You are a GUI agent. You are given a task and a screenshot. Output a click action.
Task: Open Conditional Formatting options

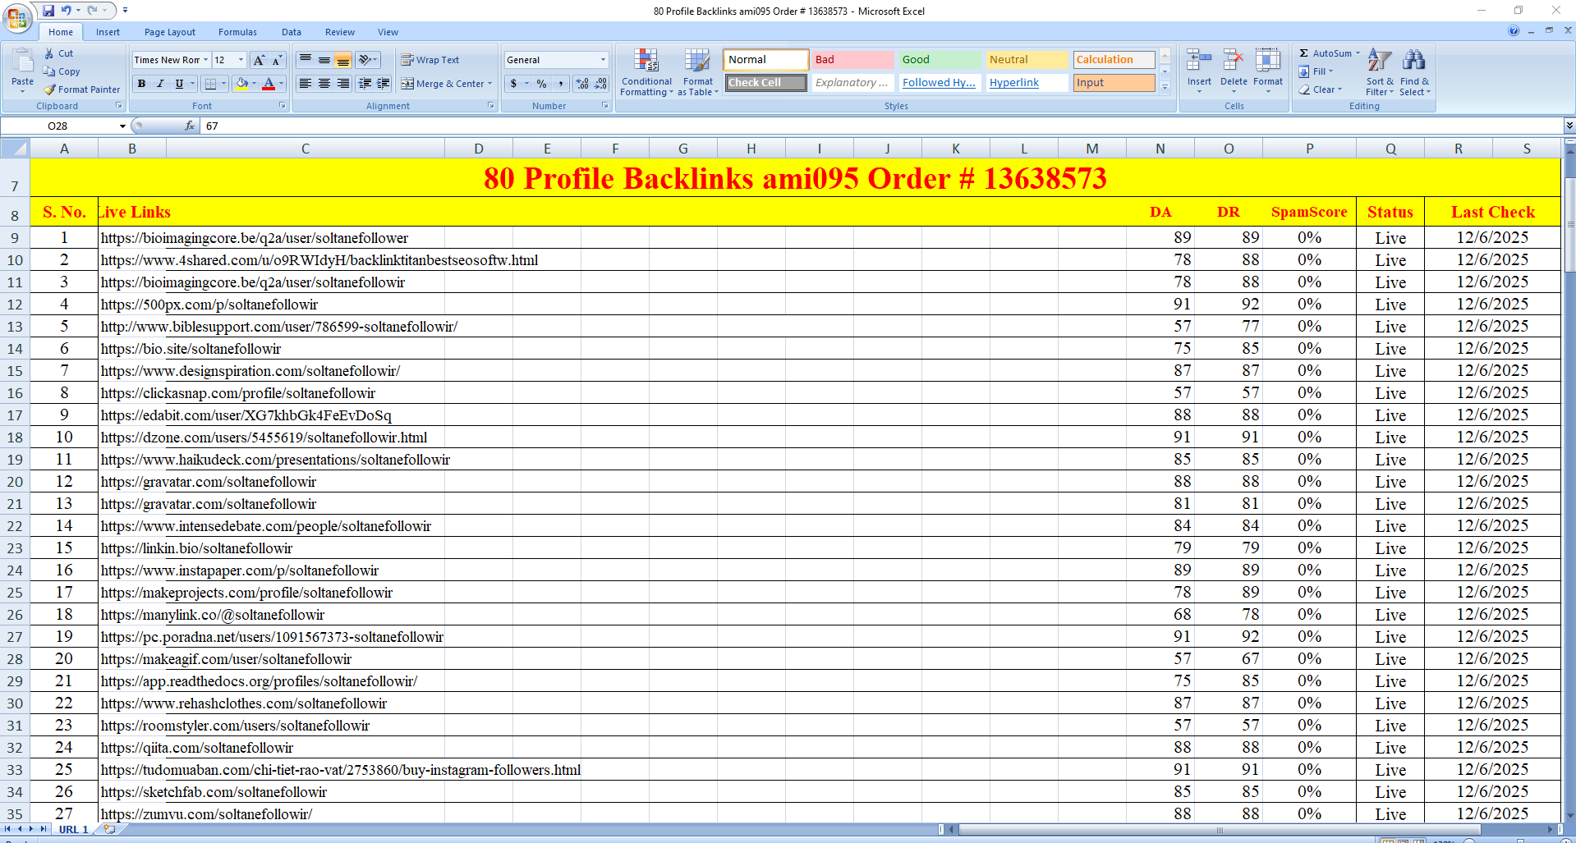(646, 72)
